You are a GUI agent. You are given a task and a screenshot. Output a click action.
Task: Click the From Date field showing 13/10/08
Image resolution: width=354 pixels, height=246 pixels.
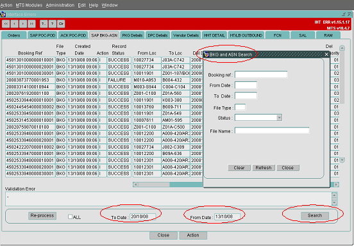click(x=227, y=217)
